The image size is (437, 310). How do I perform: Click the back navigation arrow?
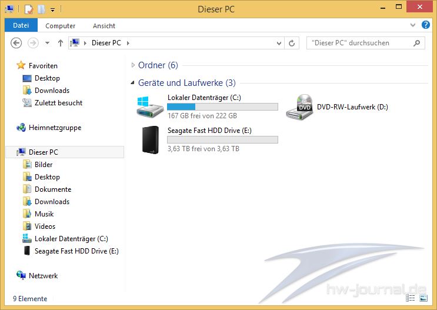(x=16, y=43)
